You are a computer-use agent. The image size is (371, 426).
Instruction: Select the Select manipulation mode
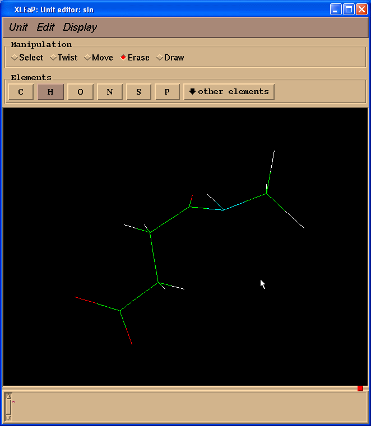pos(27,58)
